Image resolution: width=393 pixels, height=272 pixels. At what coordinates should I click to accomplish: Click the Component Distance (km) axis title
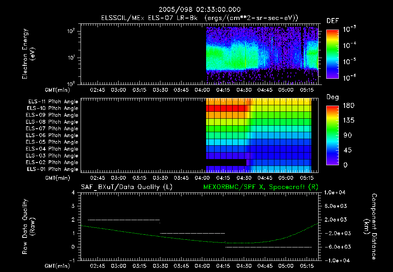click(370, 226)
